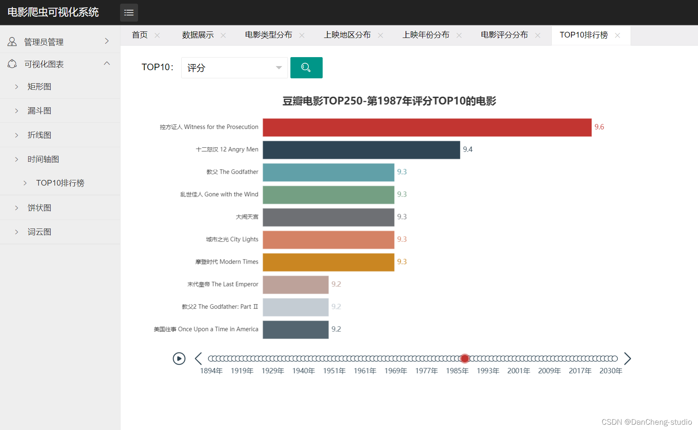Go to previous year with left arrow

click(198, 359)
